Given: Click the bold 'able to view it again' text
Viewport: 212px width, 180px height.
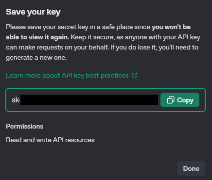Looking at the screenshot, I should (37, 37).
